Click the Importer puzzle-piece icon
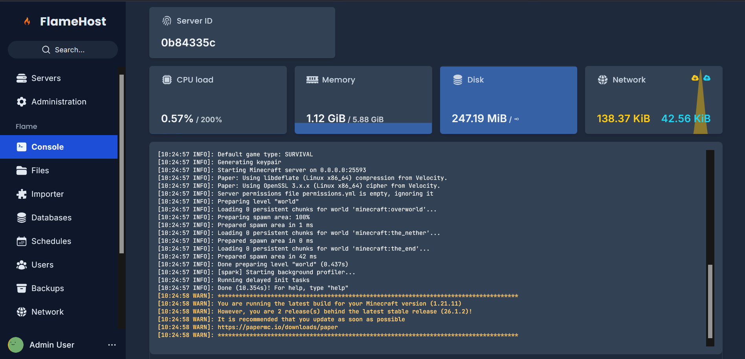The width and height of the screenshot is (745, 359). pos(22,194)
